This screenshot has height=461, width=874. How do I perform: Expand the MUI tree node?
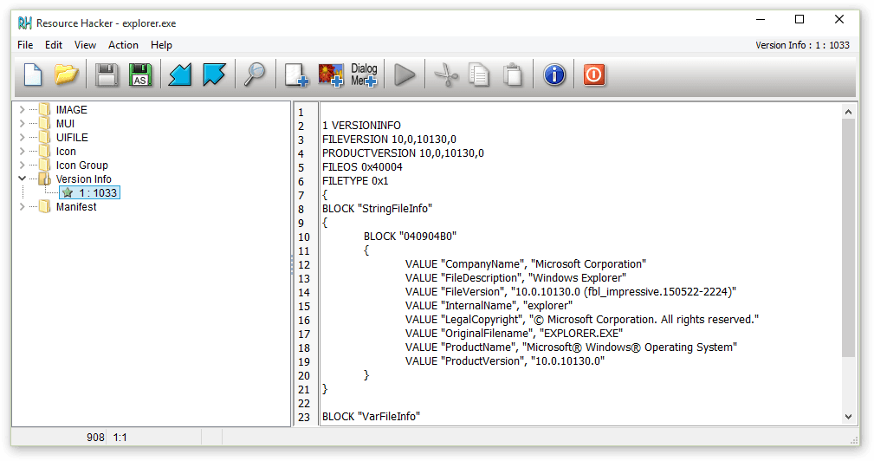23,124
